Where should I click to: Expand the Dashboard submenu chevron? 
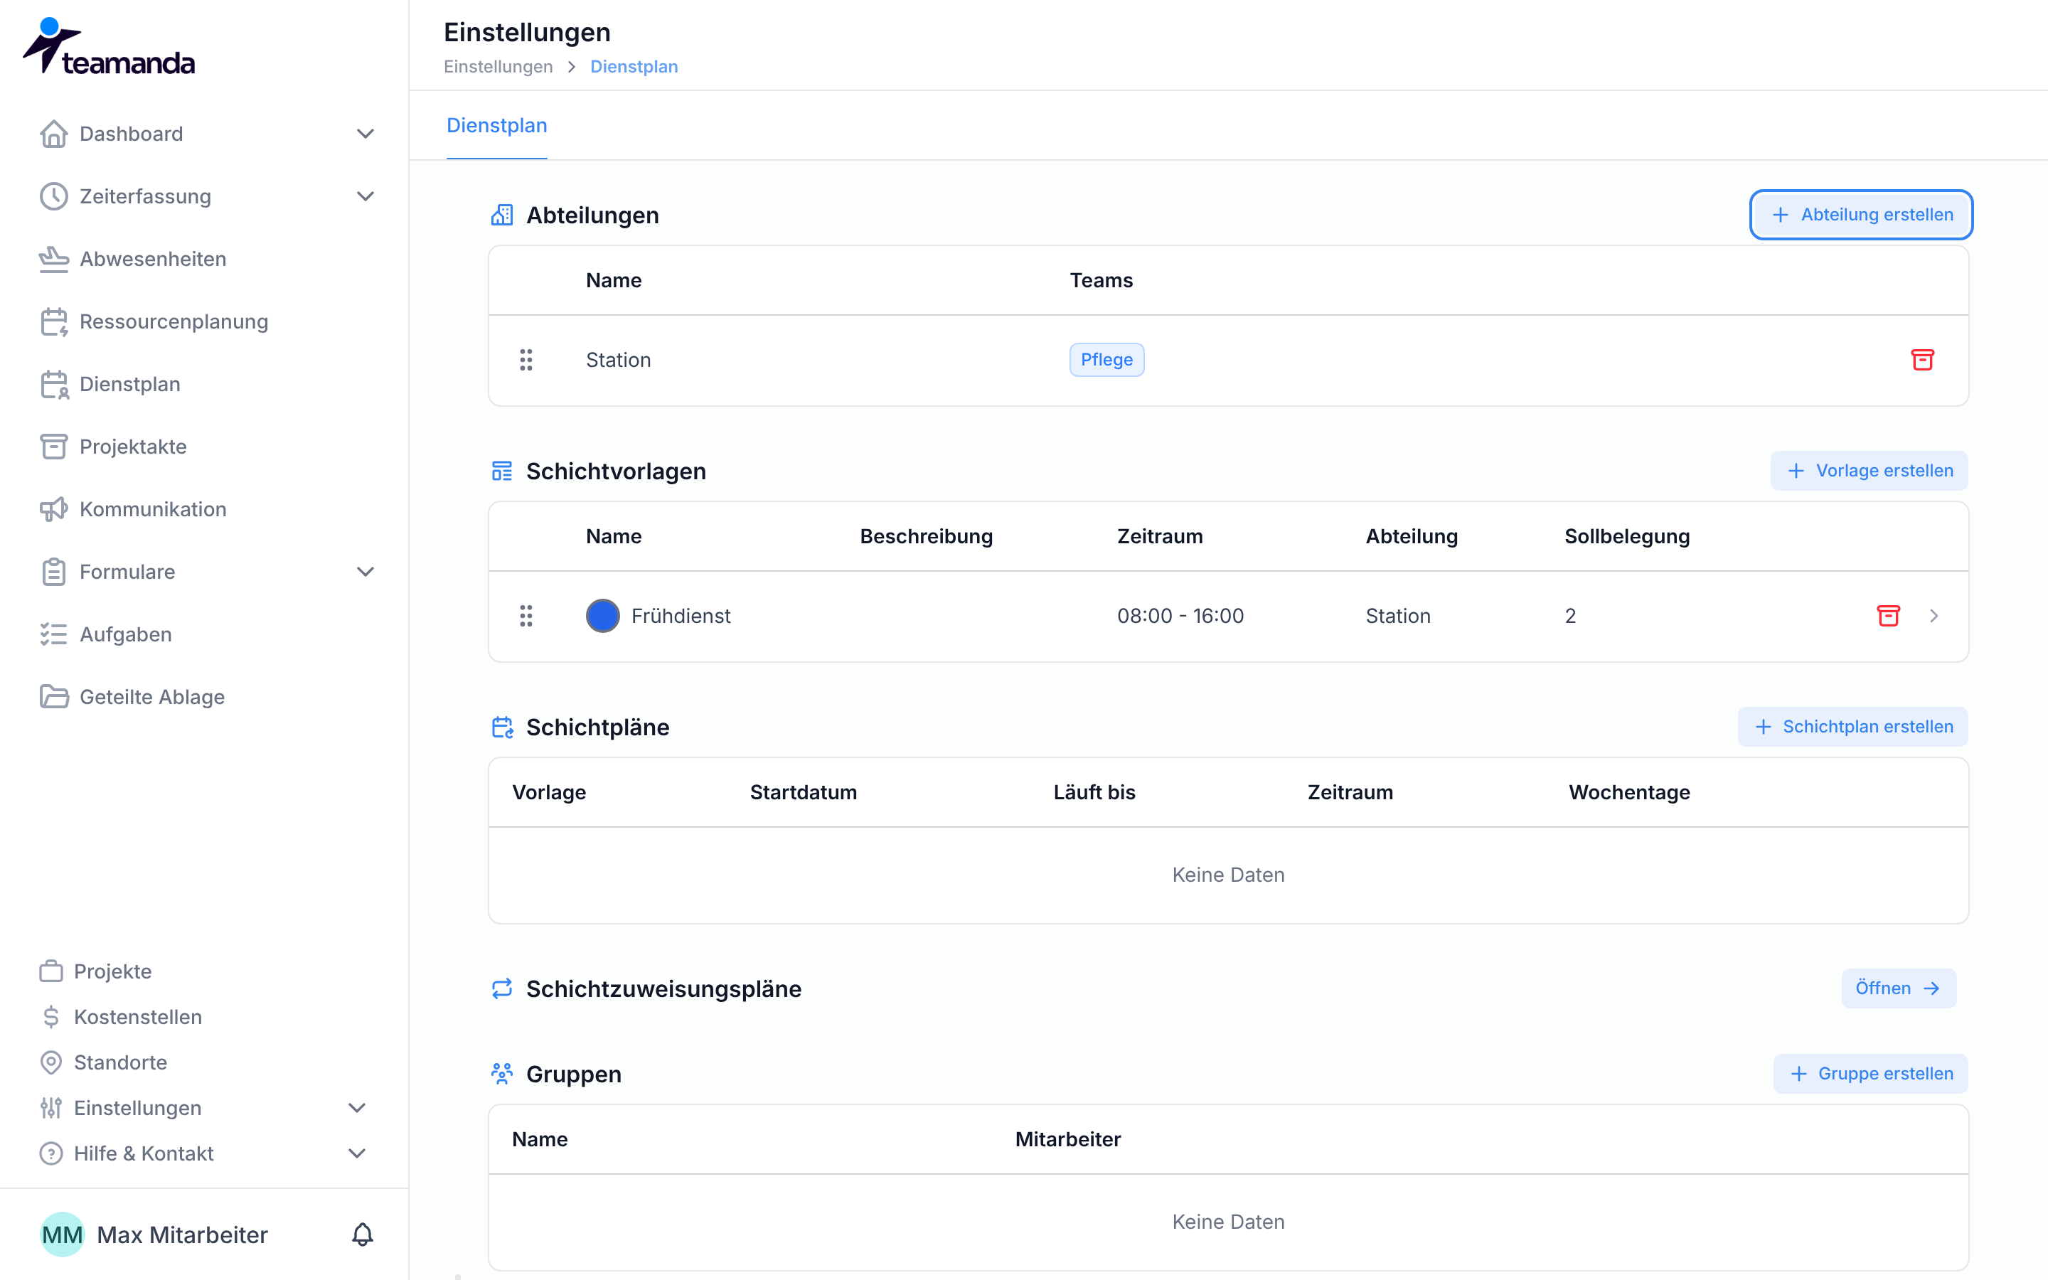[x=365, y=134]
